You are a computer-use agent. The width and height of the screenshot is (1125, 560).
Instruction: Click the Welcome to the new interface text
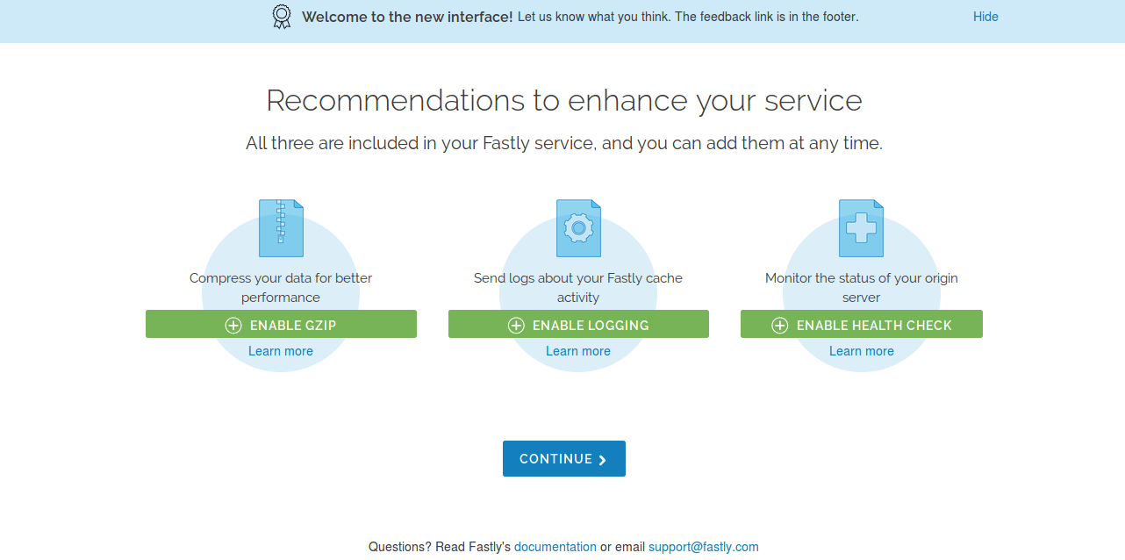coord(407,17)
